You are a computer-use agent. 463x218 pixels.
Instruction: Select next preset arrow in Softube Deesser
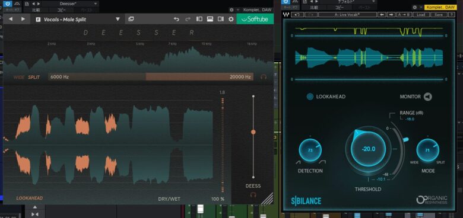(23, 19)
